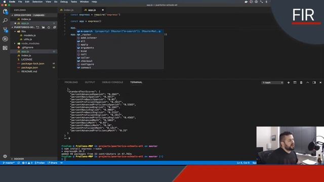Screen dimensions: 324x182
Task: Click the synchronize changes icon in status bar
Action: click(19, 163)
